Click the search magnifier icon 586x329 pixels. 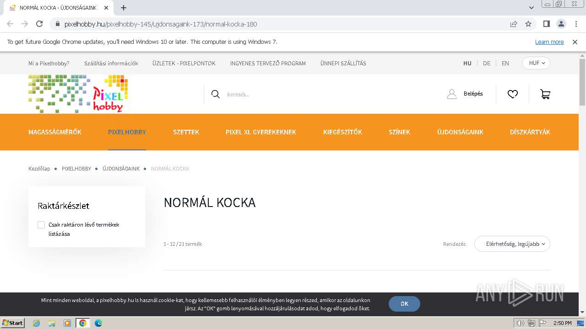pyautogui.click(x=216, y=94)
